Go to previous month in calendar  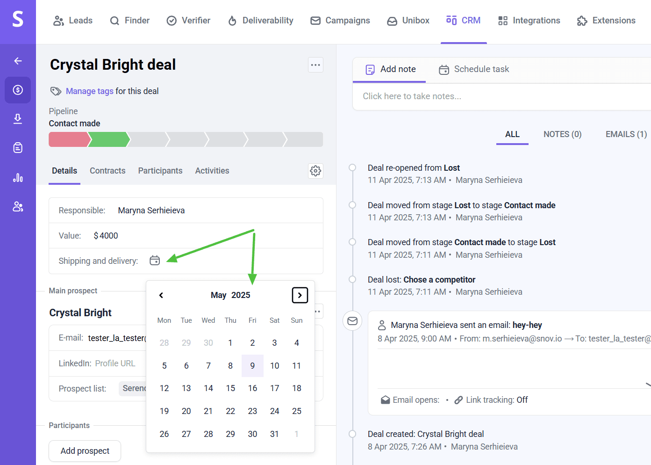[x=161, y=295]
